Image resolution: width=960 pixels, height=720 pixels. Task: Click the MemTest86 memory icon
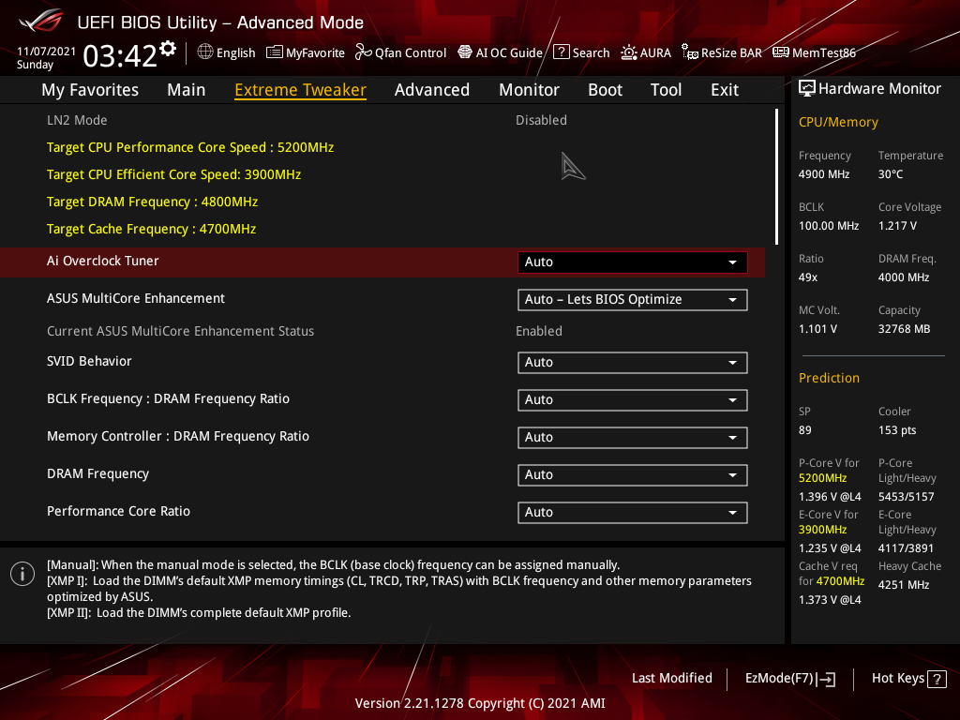781,52
